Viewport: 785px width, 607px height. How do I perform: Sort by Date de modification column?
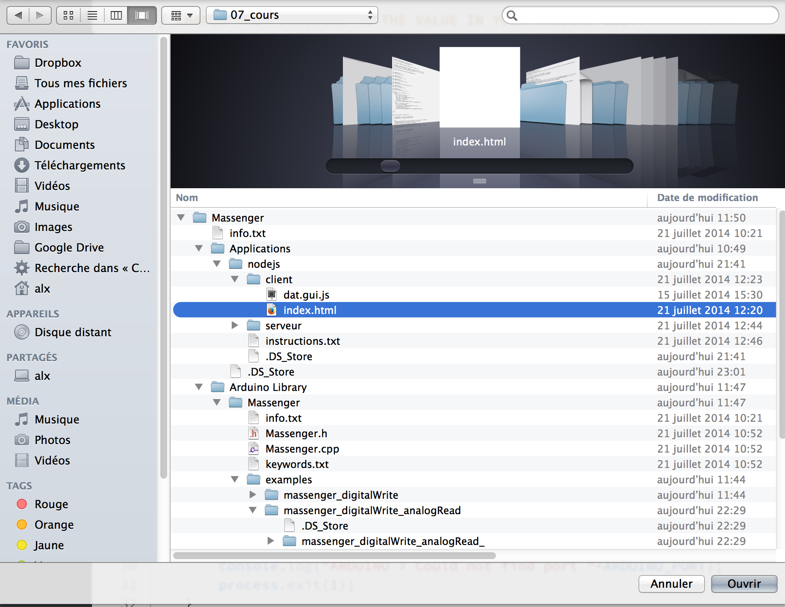click(707, 198)
